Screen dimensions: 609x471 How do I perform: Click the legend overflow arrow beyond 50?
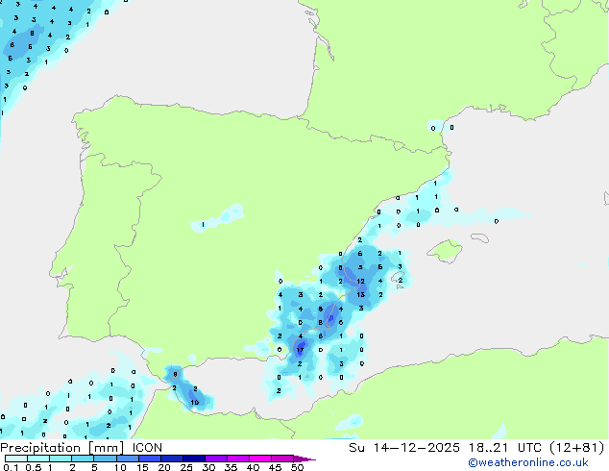(304, 459)
